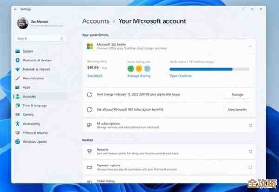
Task: Open OneDrive link
Action: click(x=180, y=76)
